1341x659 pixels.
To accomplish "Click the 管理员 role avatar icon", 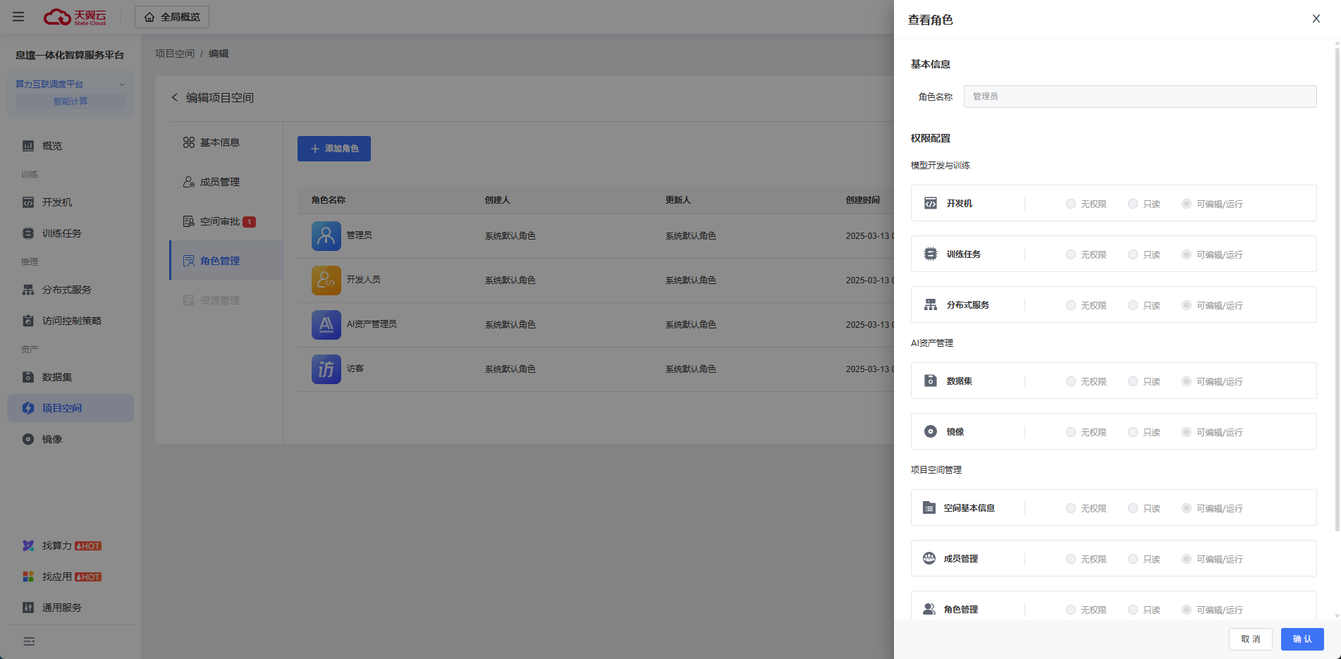I will tap(326, 236).
